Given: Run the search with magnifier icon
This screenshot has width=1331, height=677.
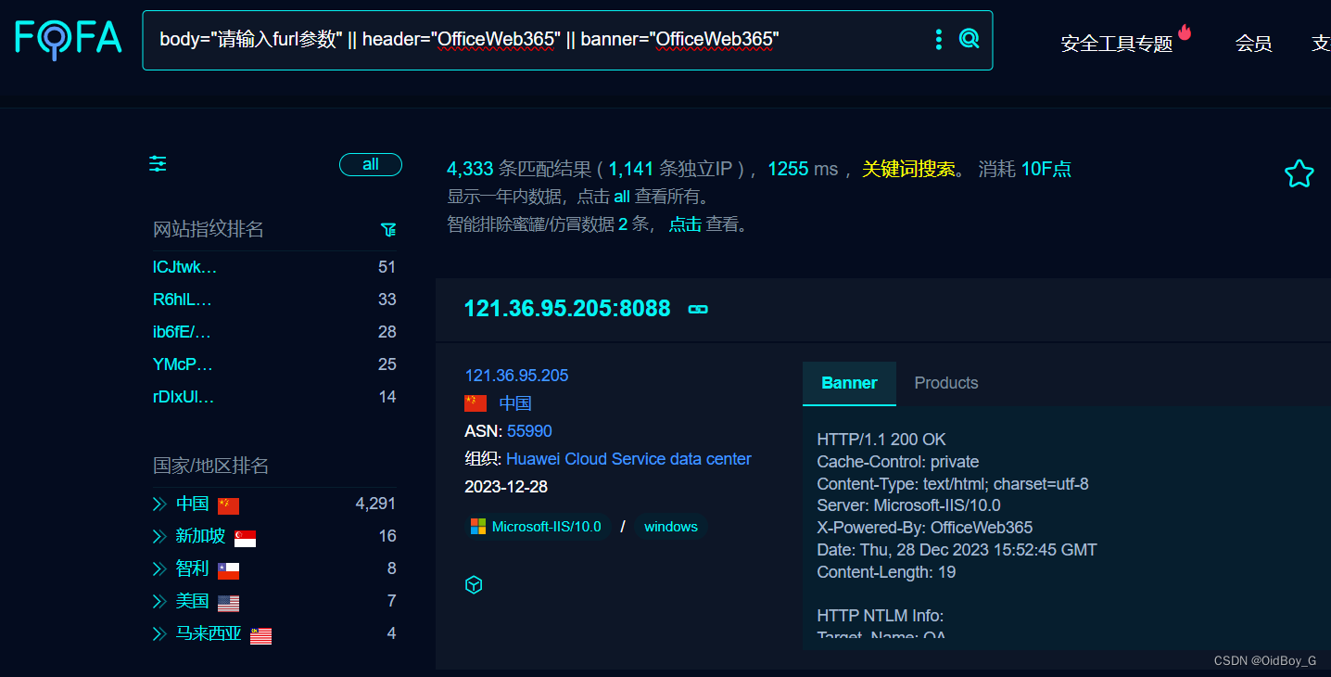Looking at the screenshot, I should coord(969,39).
